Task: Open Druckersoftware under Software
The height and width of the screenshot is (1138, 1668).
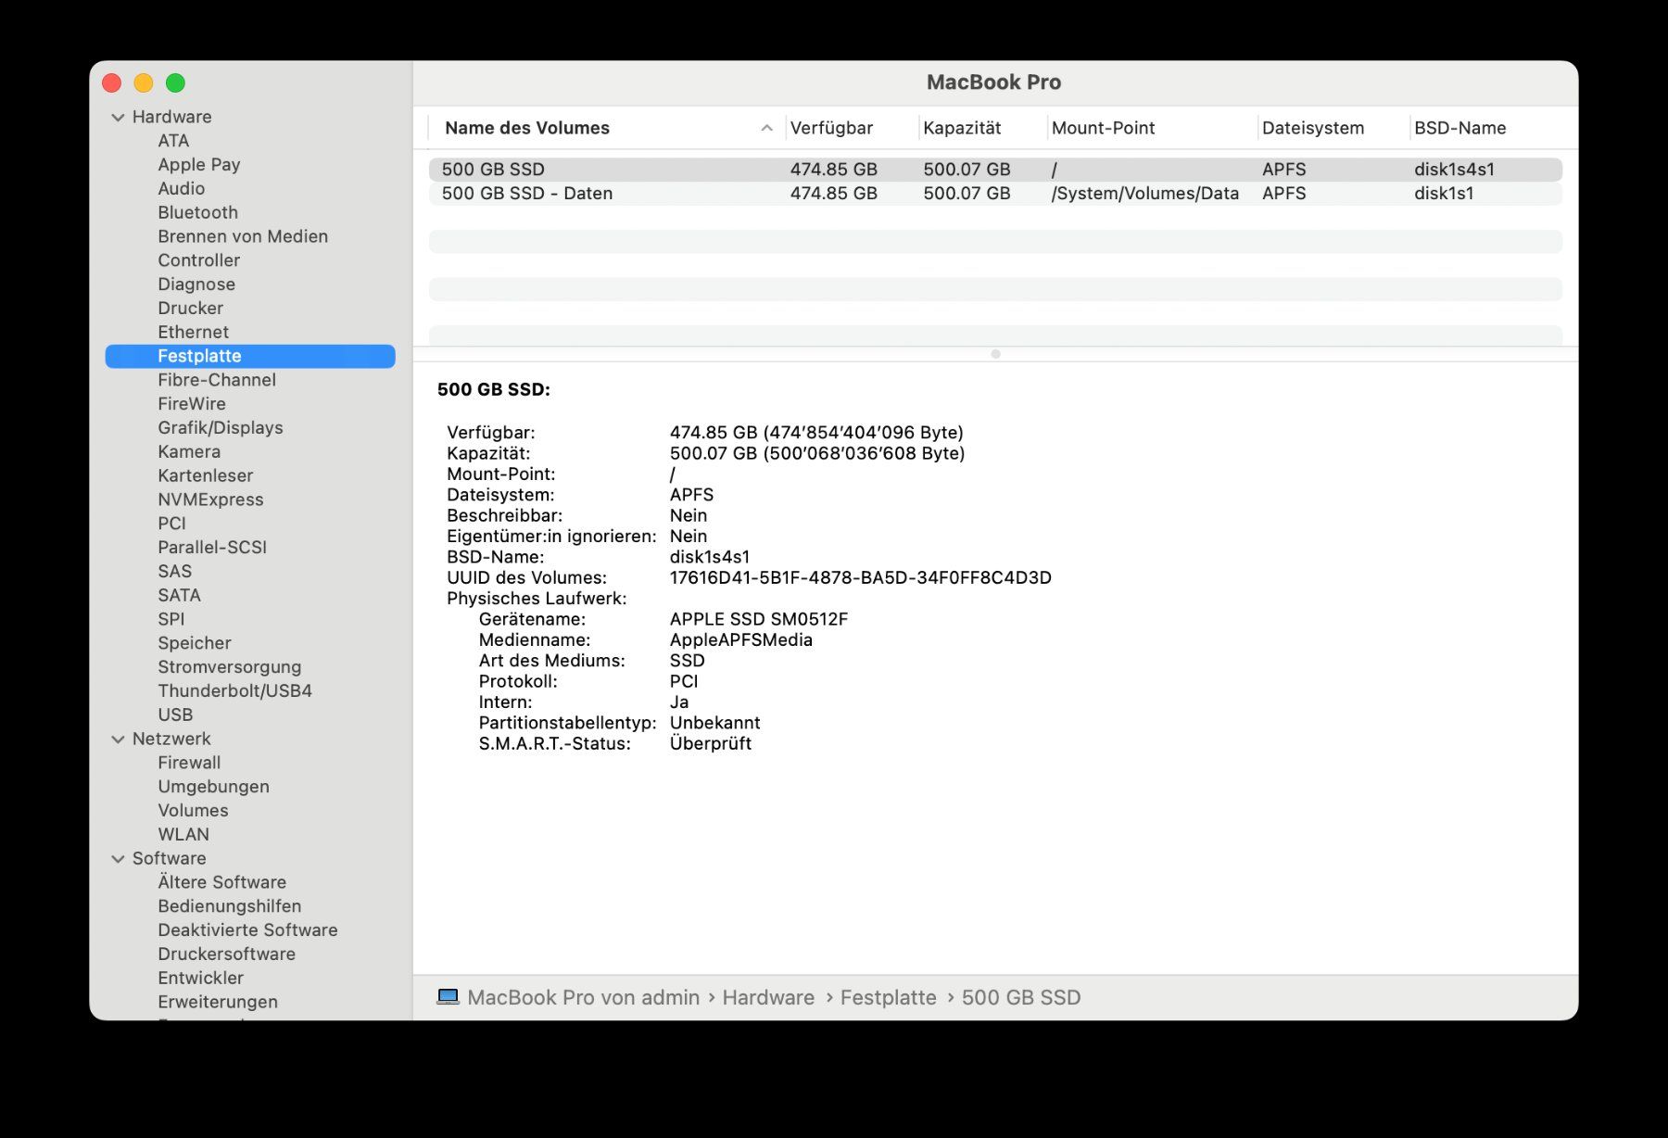Action: [226, 955]
